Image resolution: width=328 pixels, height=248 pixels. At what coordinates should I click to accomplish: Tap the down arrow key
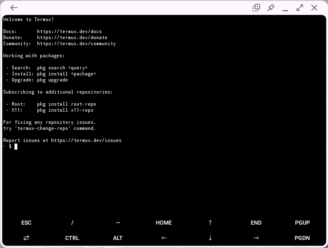coord(210,238)
